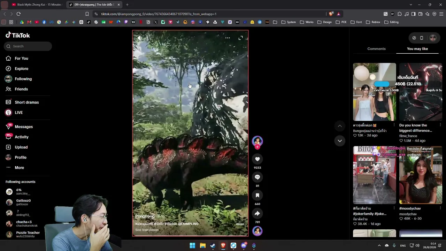Viewport: 446px width, 251px height.
Task: Open options for the filme_france video card
Action: (x=440, y=125)
